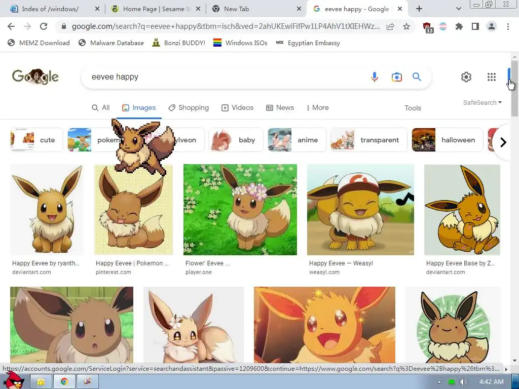Click the striped flag extension icon
Image resolution: width=519 pixels, height=389 pixels.
pyautogui.click(x=443, y=26)
